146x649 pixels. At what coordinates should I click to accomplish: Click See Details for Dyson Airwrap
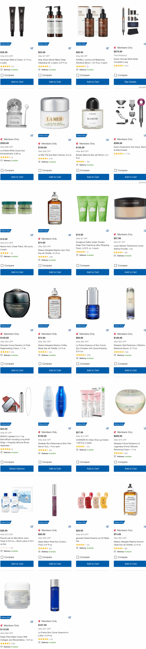[x=130, y=82]
